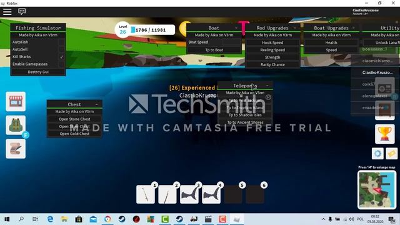
Task: Open the shop stall icon
Action: [16, 101]
